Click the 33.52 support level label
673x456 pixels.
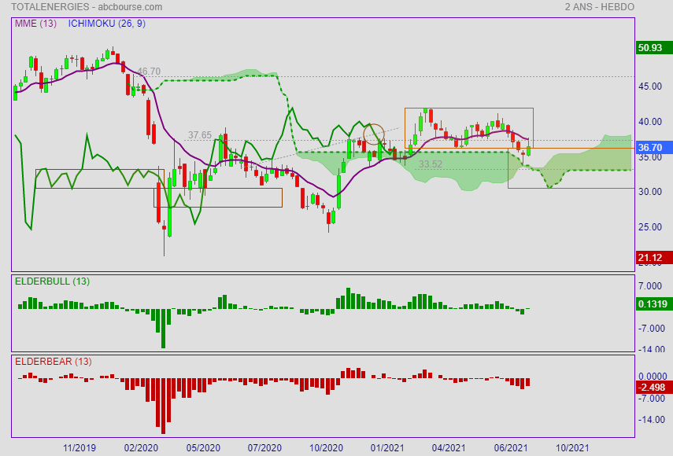(431, 164)
